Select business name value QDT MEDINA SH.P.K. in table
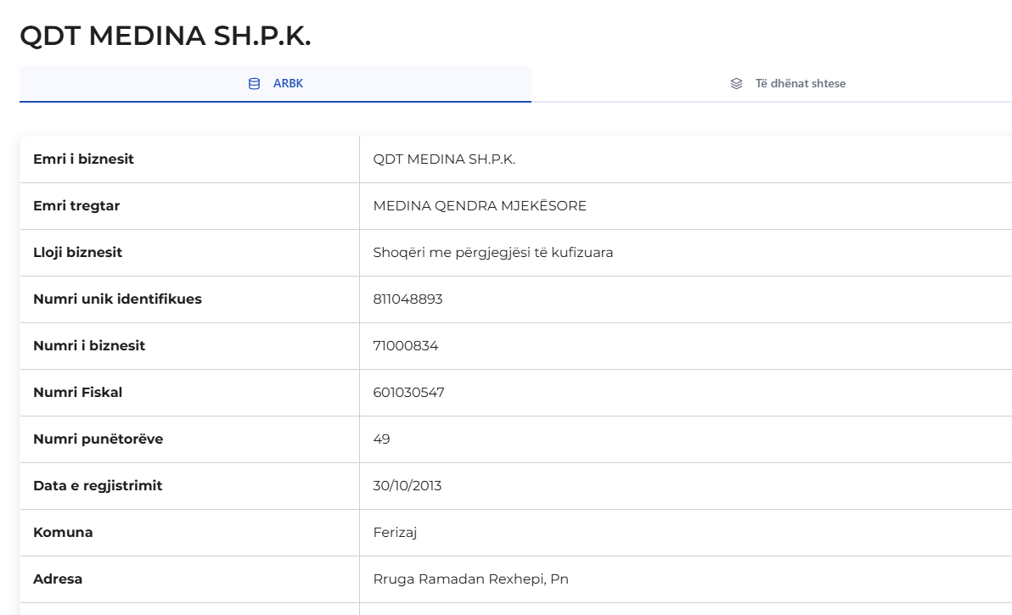This screenshot has height=615, width=1012. click(x=444, y=159)
